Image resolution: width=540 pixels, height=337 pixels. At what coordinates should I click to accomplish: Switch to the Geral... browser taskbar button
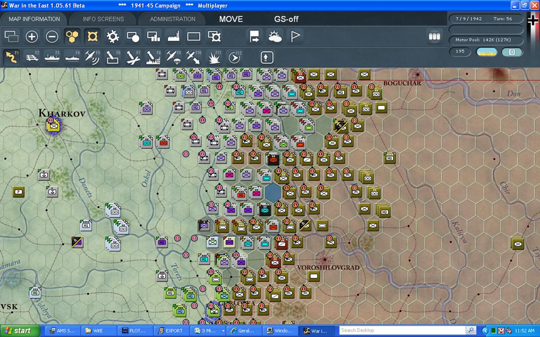(x=243, y=331)
